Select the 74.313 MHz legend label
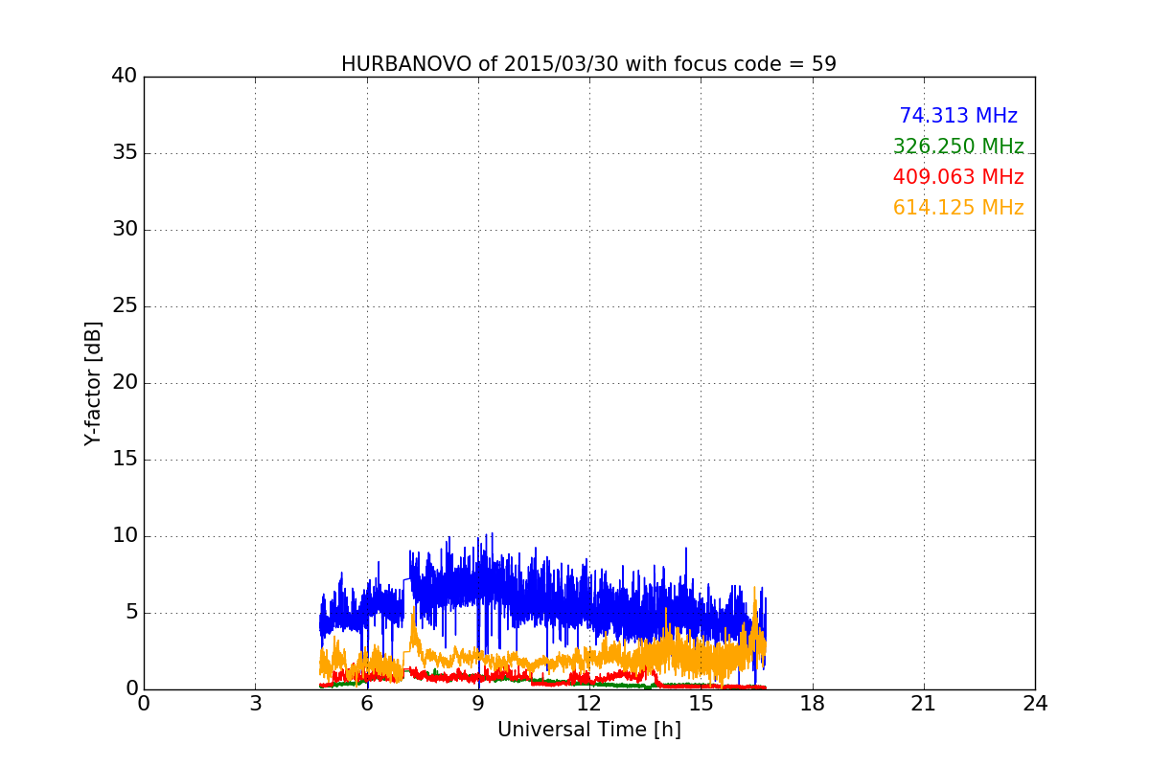1150x766 pixels. point(958,116)
